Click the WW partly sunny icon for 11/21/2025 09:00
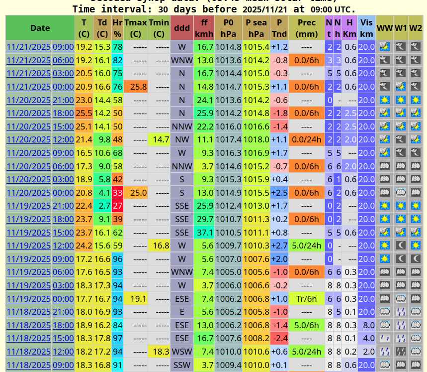427x372 pixels. pos(384,47)
